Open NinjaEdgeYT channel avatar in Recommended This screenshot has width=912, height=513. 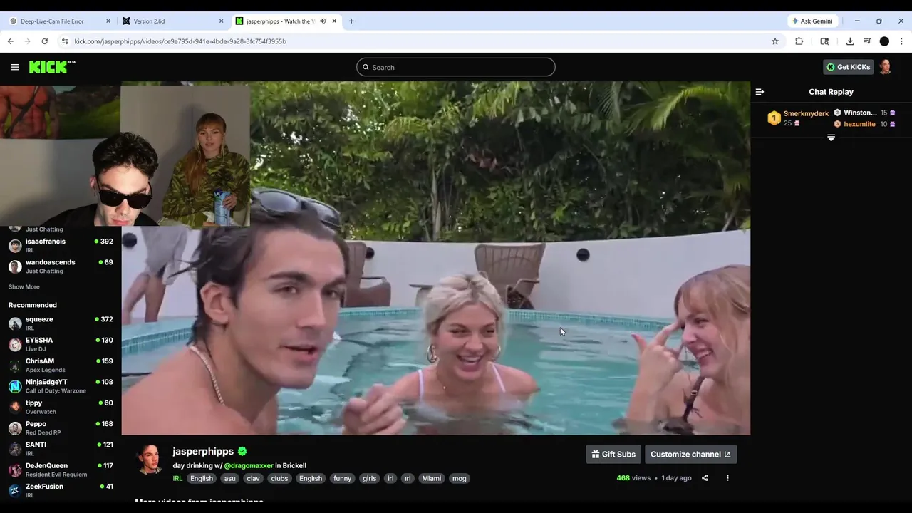click(15, 386)
